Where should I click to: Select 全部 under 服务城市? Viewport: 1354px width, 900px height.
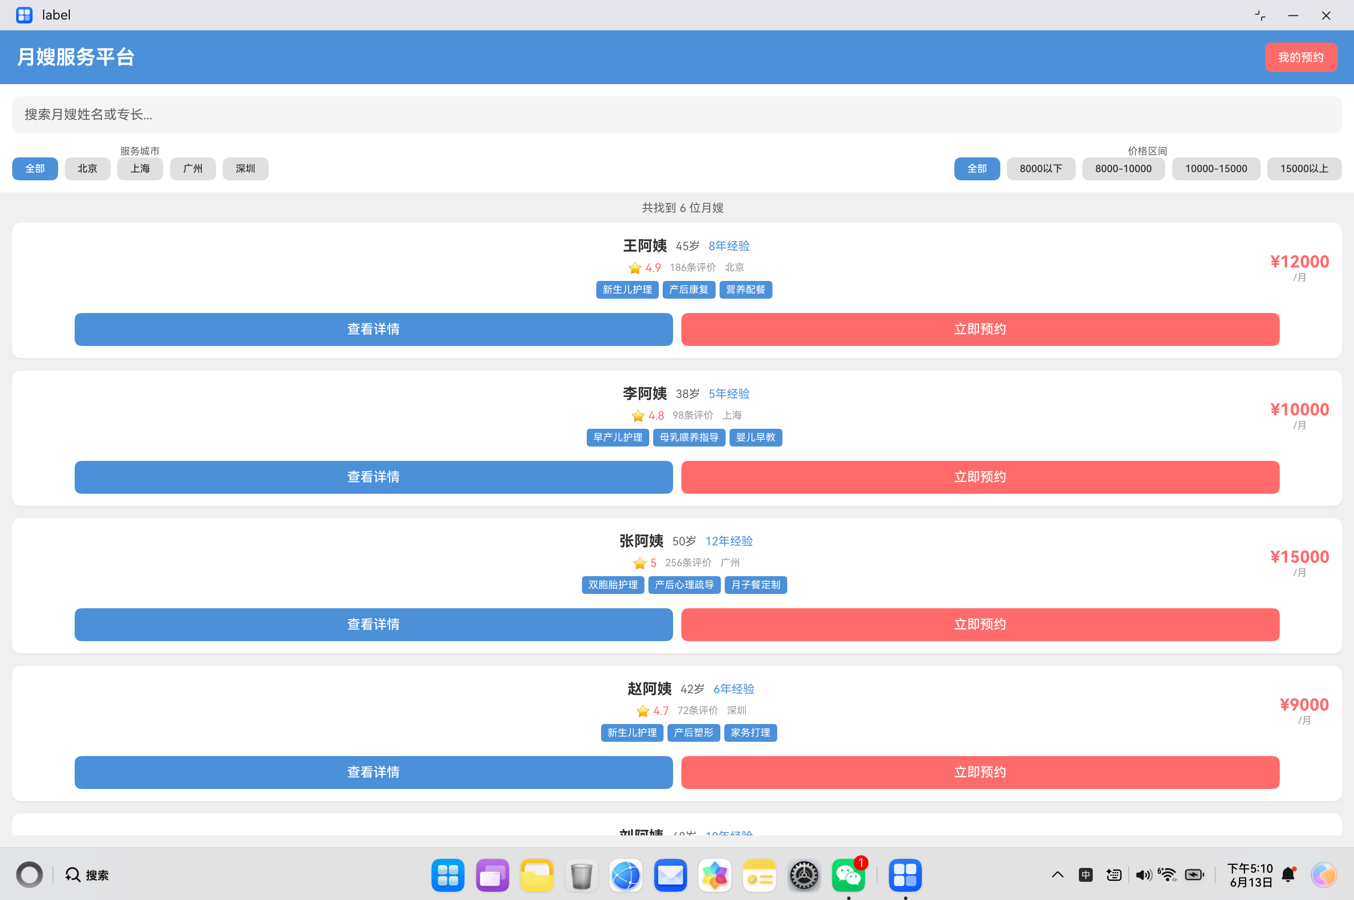(x=35, y=169)
